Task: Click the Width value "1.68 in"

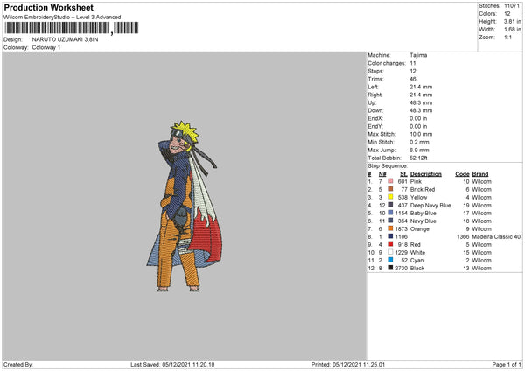Action: point(513,30)
